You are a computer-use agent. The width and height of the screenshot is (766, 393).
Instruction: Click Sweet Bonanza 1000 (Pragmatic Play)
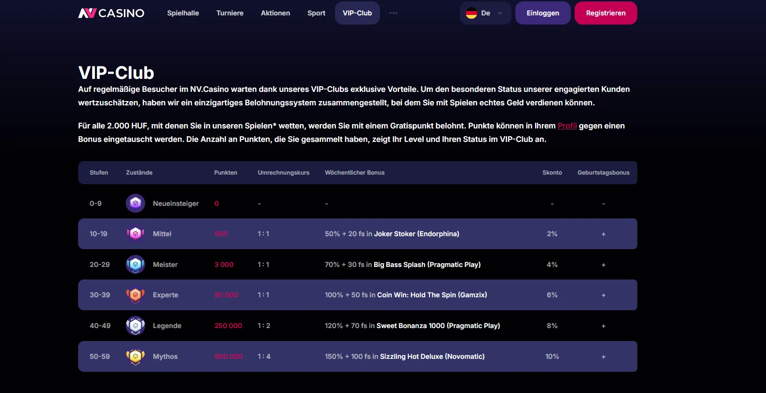(438, 326)
